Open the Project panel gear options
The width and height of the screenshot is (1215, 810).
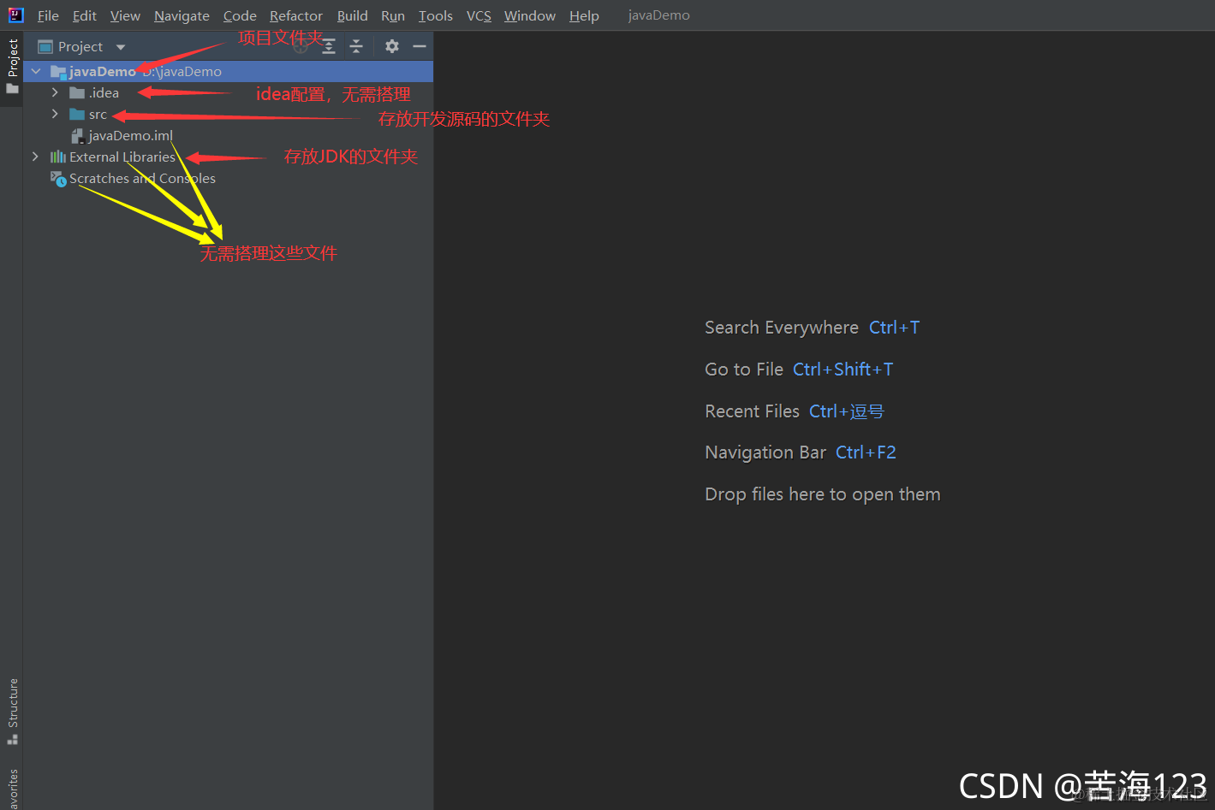392,46
